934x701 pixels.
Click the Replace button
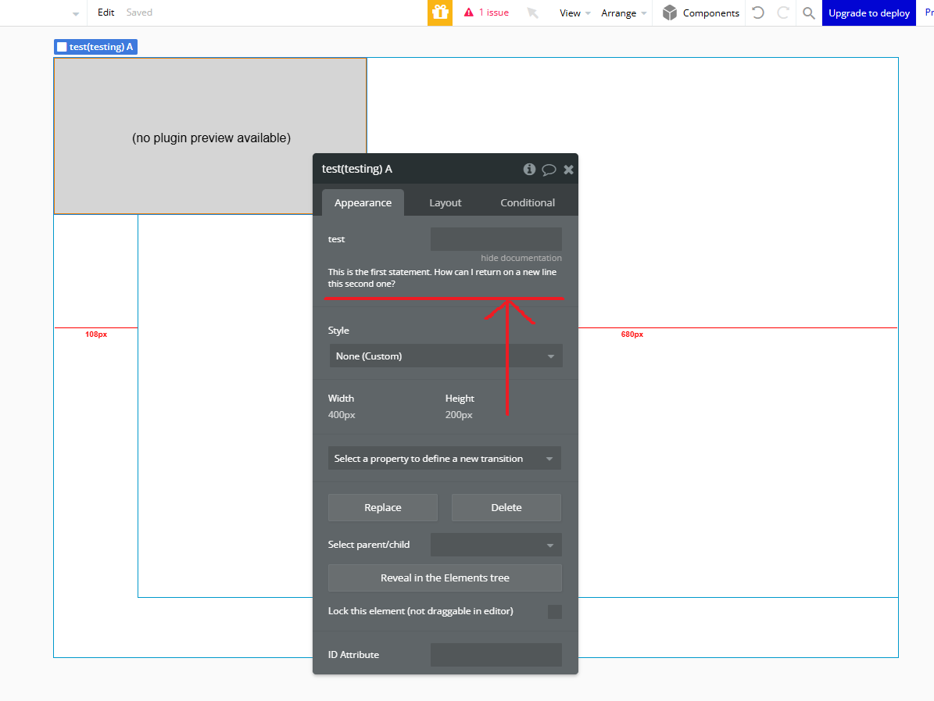tap(383, 507)
